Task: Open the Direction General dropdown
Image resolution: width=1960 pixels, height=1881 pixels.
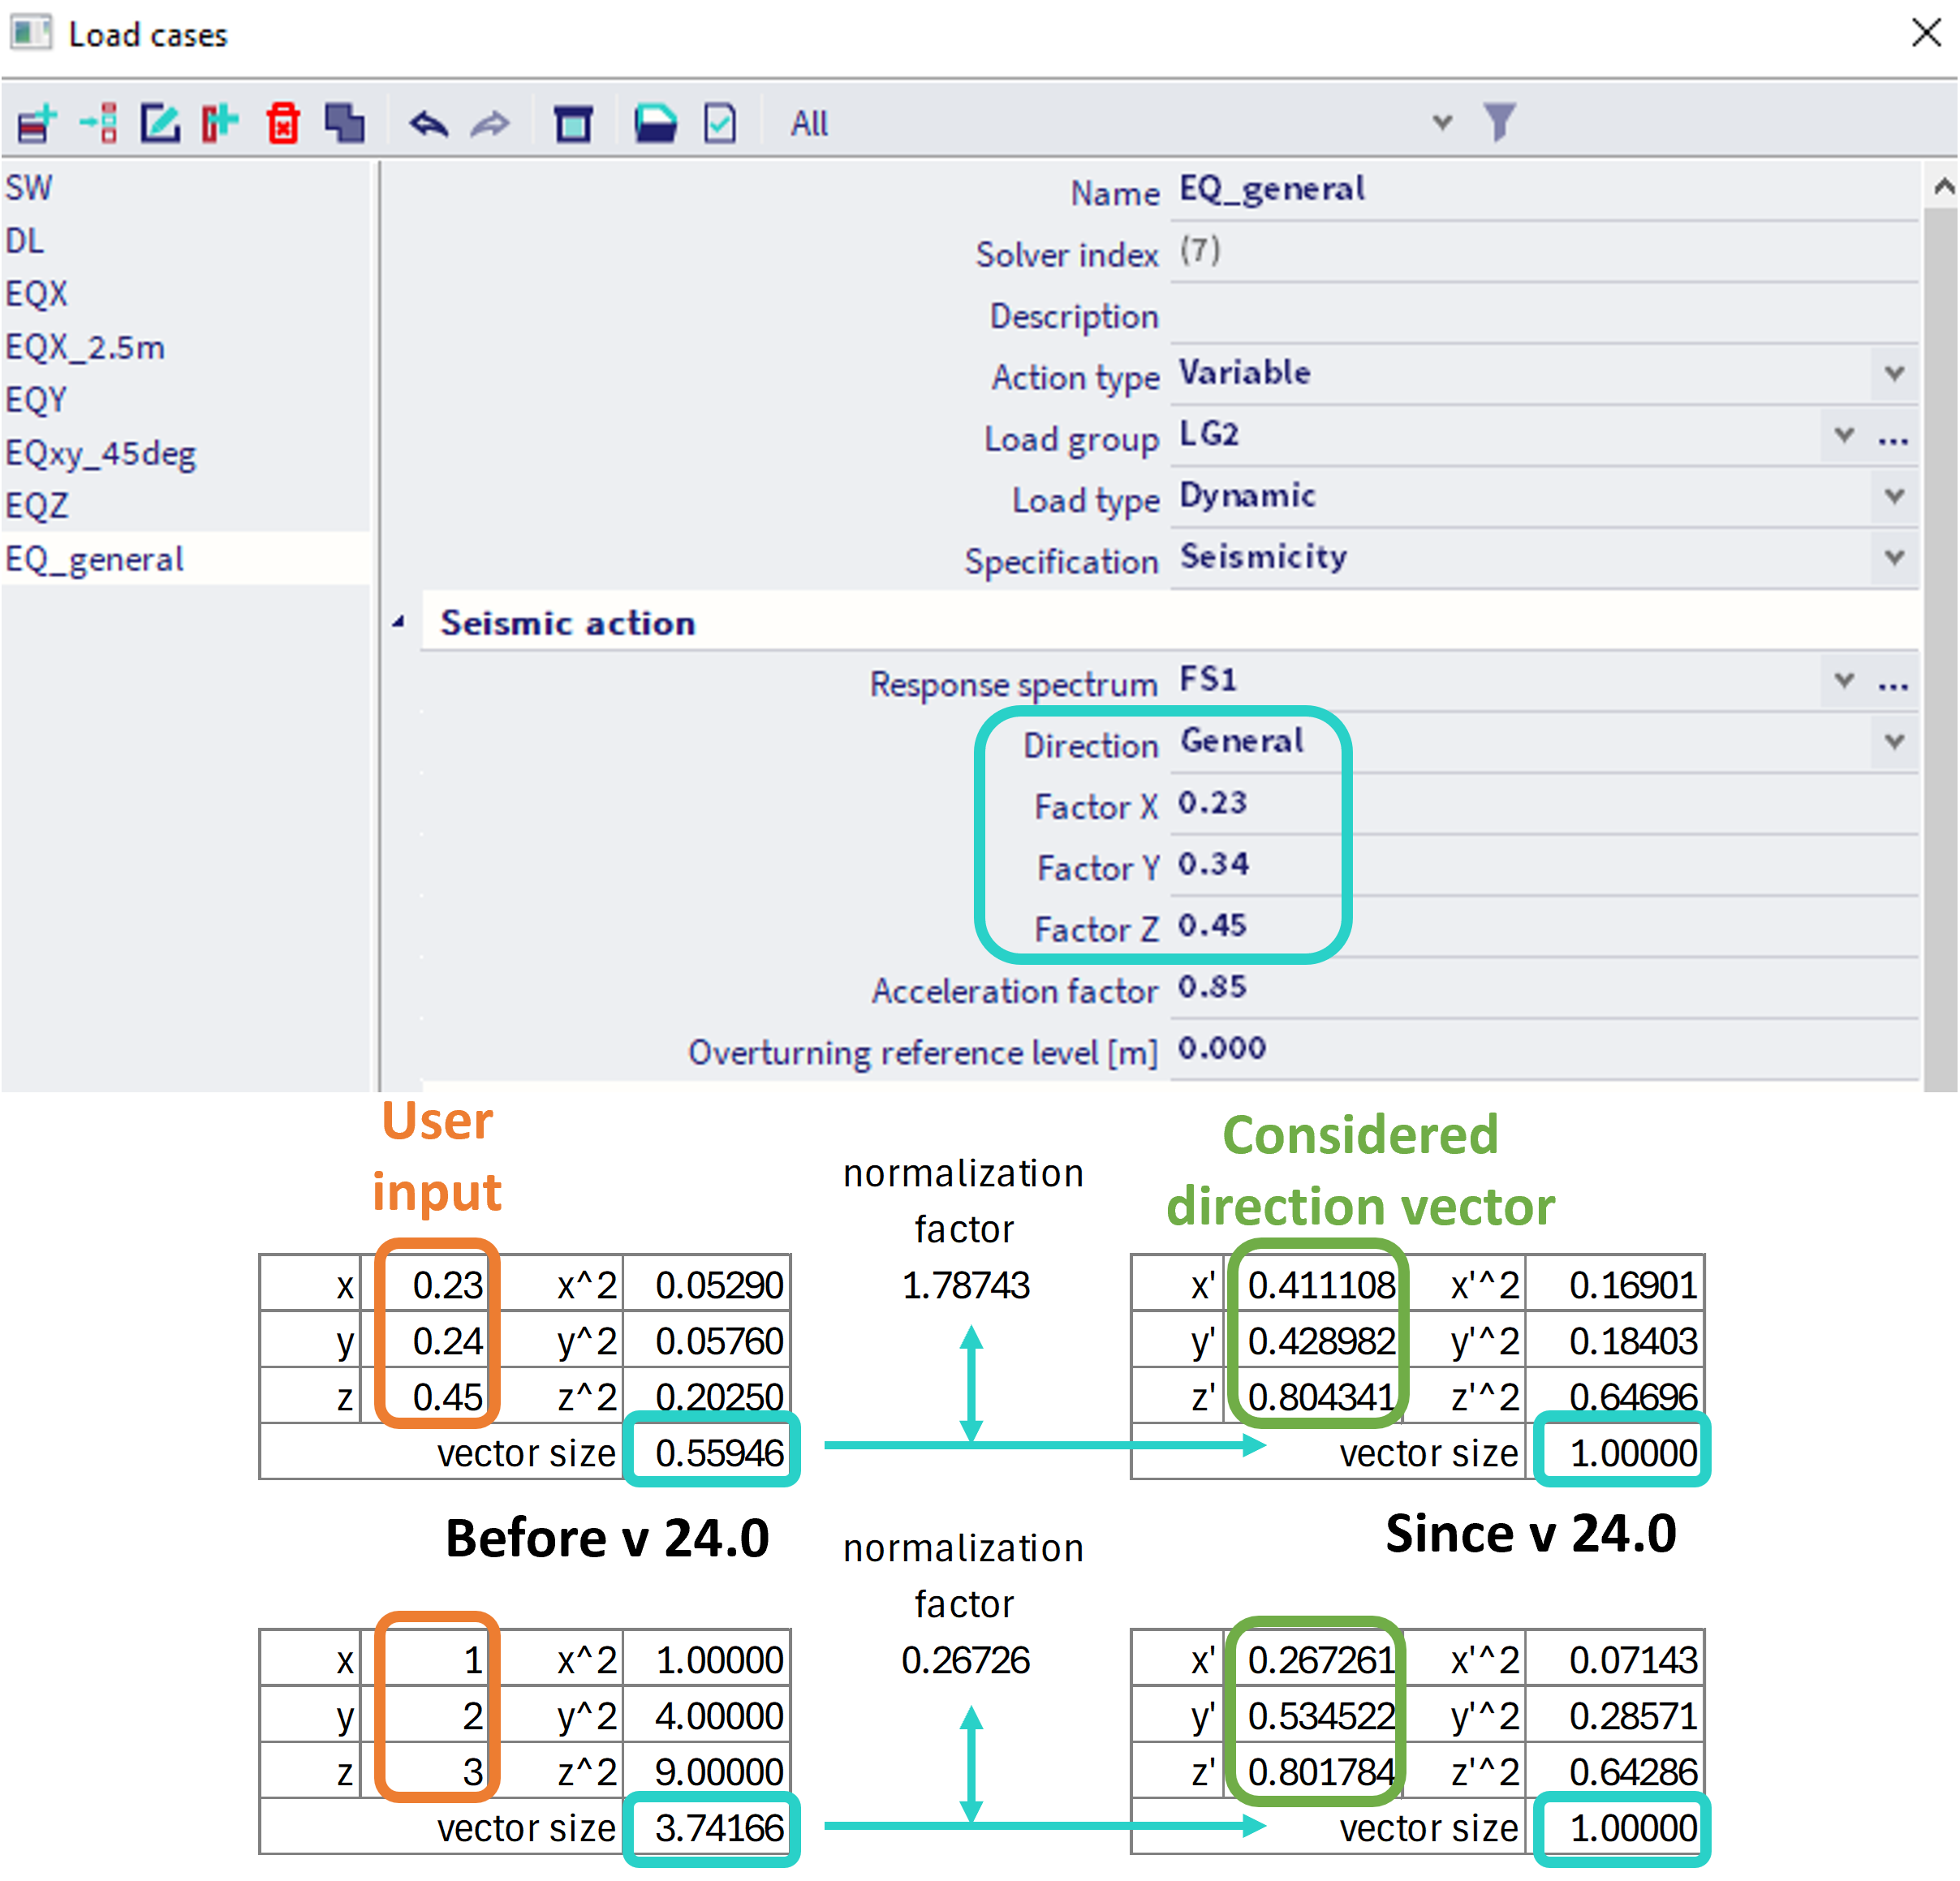Action: tap(1893, 741)
